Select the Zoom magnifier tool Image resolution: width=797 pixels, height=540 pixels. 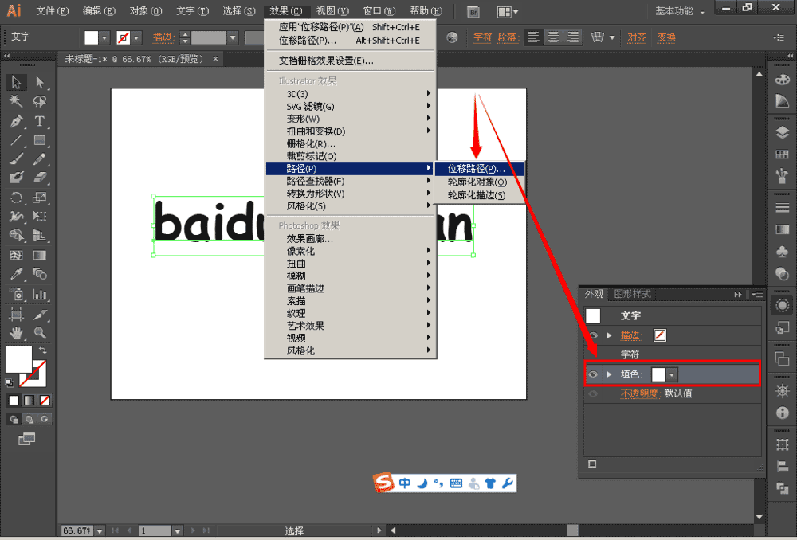pos(40,333)
